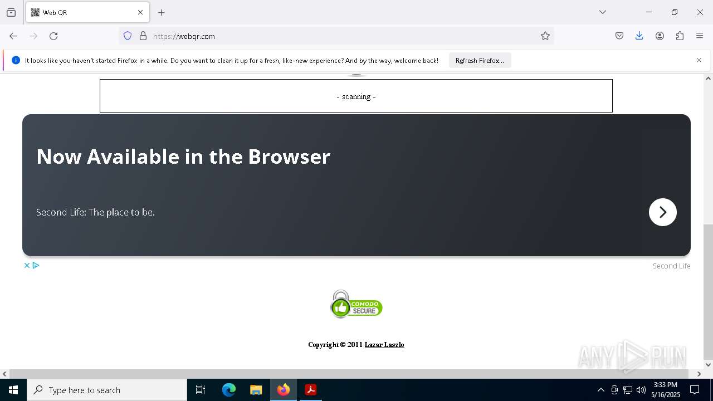View site security lock info
The height and width of the screenshot is (401, 713).
click(x=143, y=36)
